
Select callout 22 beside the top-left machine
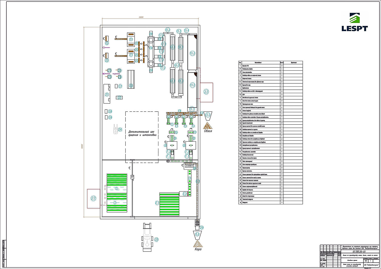tap(107, 44)
